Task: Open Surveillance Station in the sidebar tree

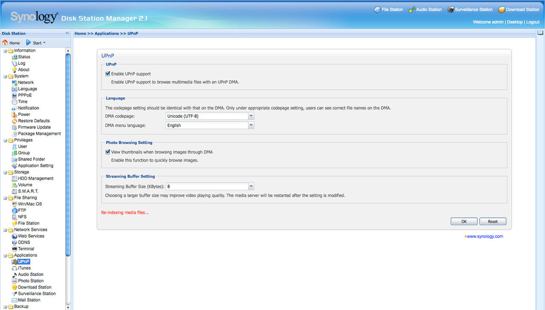Action: (36, 294)
